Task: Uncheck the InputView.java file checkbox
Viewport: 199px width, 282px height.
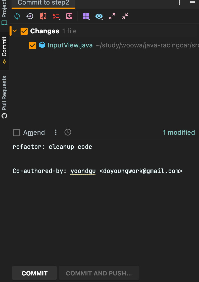Action: (33, 45)
